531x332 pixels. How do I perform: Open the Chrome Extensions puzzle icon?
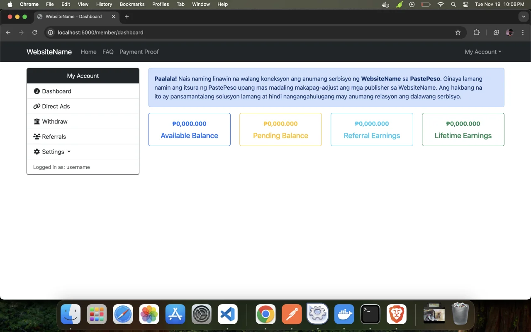click(477, 32)
